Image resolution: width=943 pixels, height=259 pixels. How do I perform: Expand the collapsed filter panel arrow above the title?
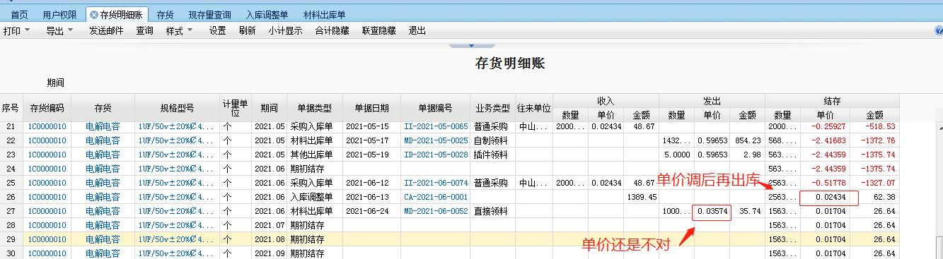coord(472,45)
